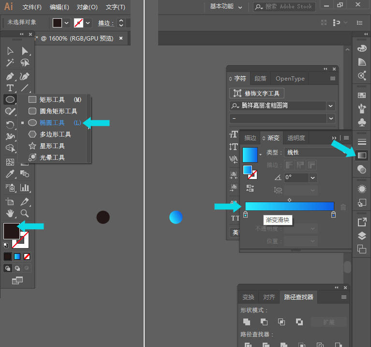The image size is (371, 347).
Task: Click the Exclude shape mode icon
Action: coord(299,322)
